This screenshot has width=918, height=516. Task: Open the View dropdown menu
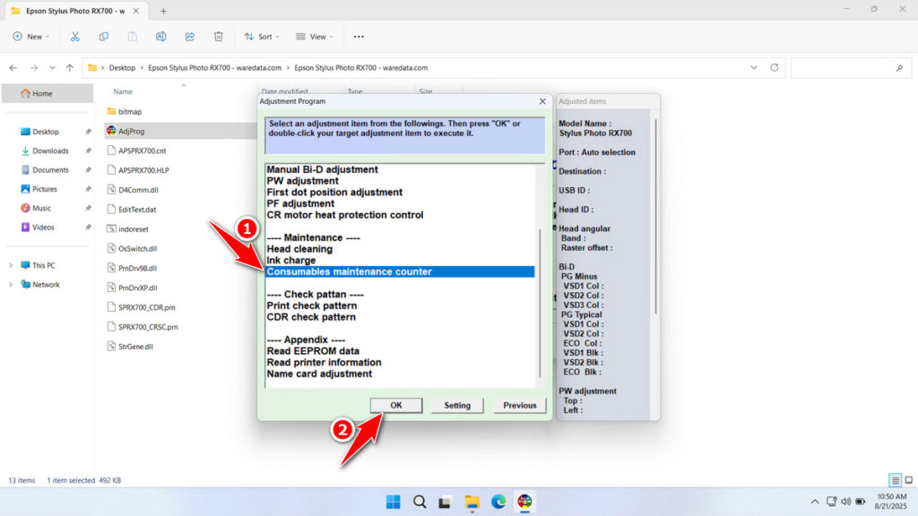pyautogui.click(x=315, y=36)
